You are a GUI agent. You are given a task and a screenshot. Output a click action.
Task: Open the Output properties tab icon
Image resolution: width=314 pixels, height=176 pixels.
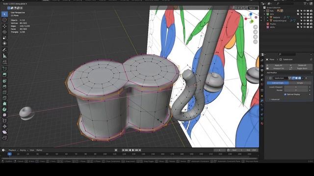pyautogui.click(x=262, y=70)
